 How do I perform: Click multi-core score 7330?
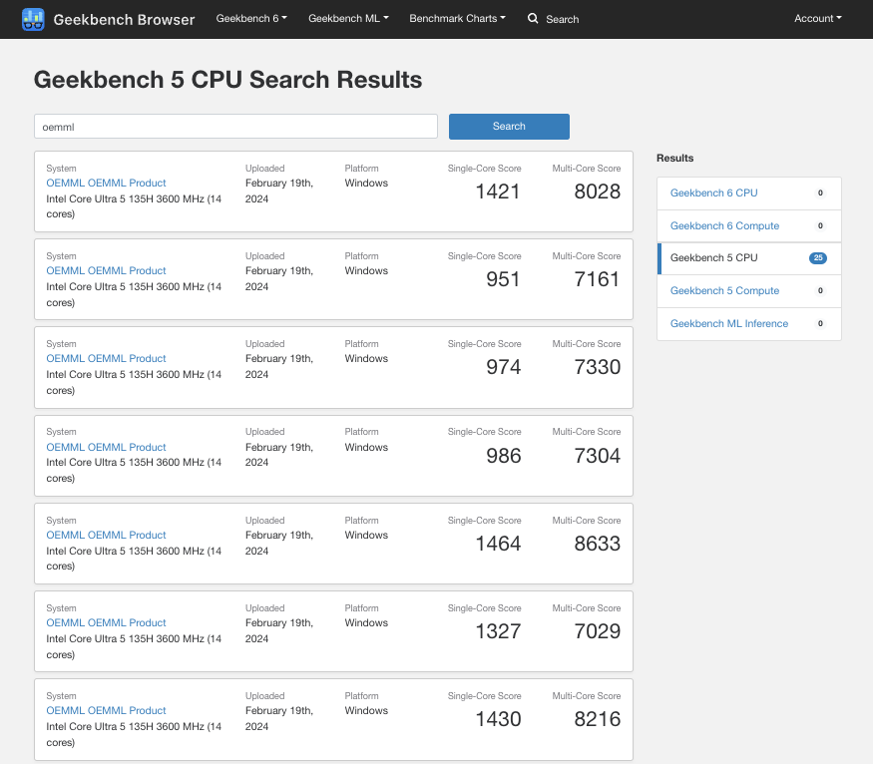[x=597, y=367]
